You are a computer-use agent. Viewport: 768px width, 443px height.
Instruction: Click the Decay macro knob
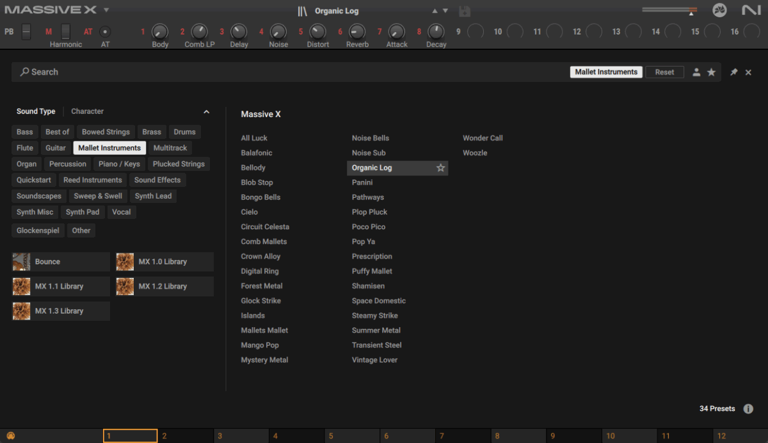click(436, 31)
